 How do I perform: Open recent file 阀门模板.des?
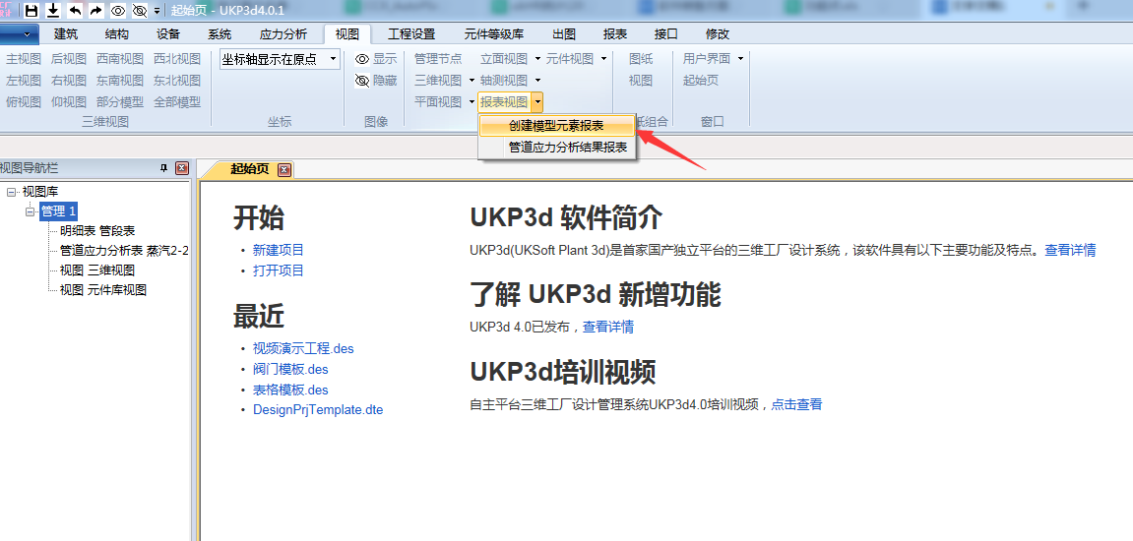coord(290,369)
